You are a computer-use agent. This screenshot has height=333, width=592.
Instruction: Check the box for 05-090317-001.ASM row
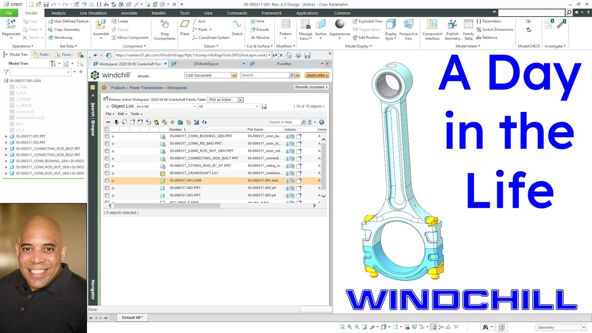point(107,181)
